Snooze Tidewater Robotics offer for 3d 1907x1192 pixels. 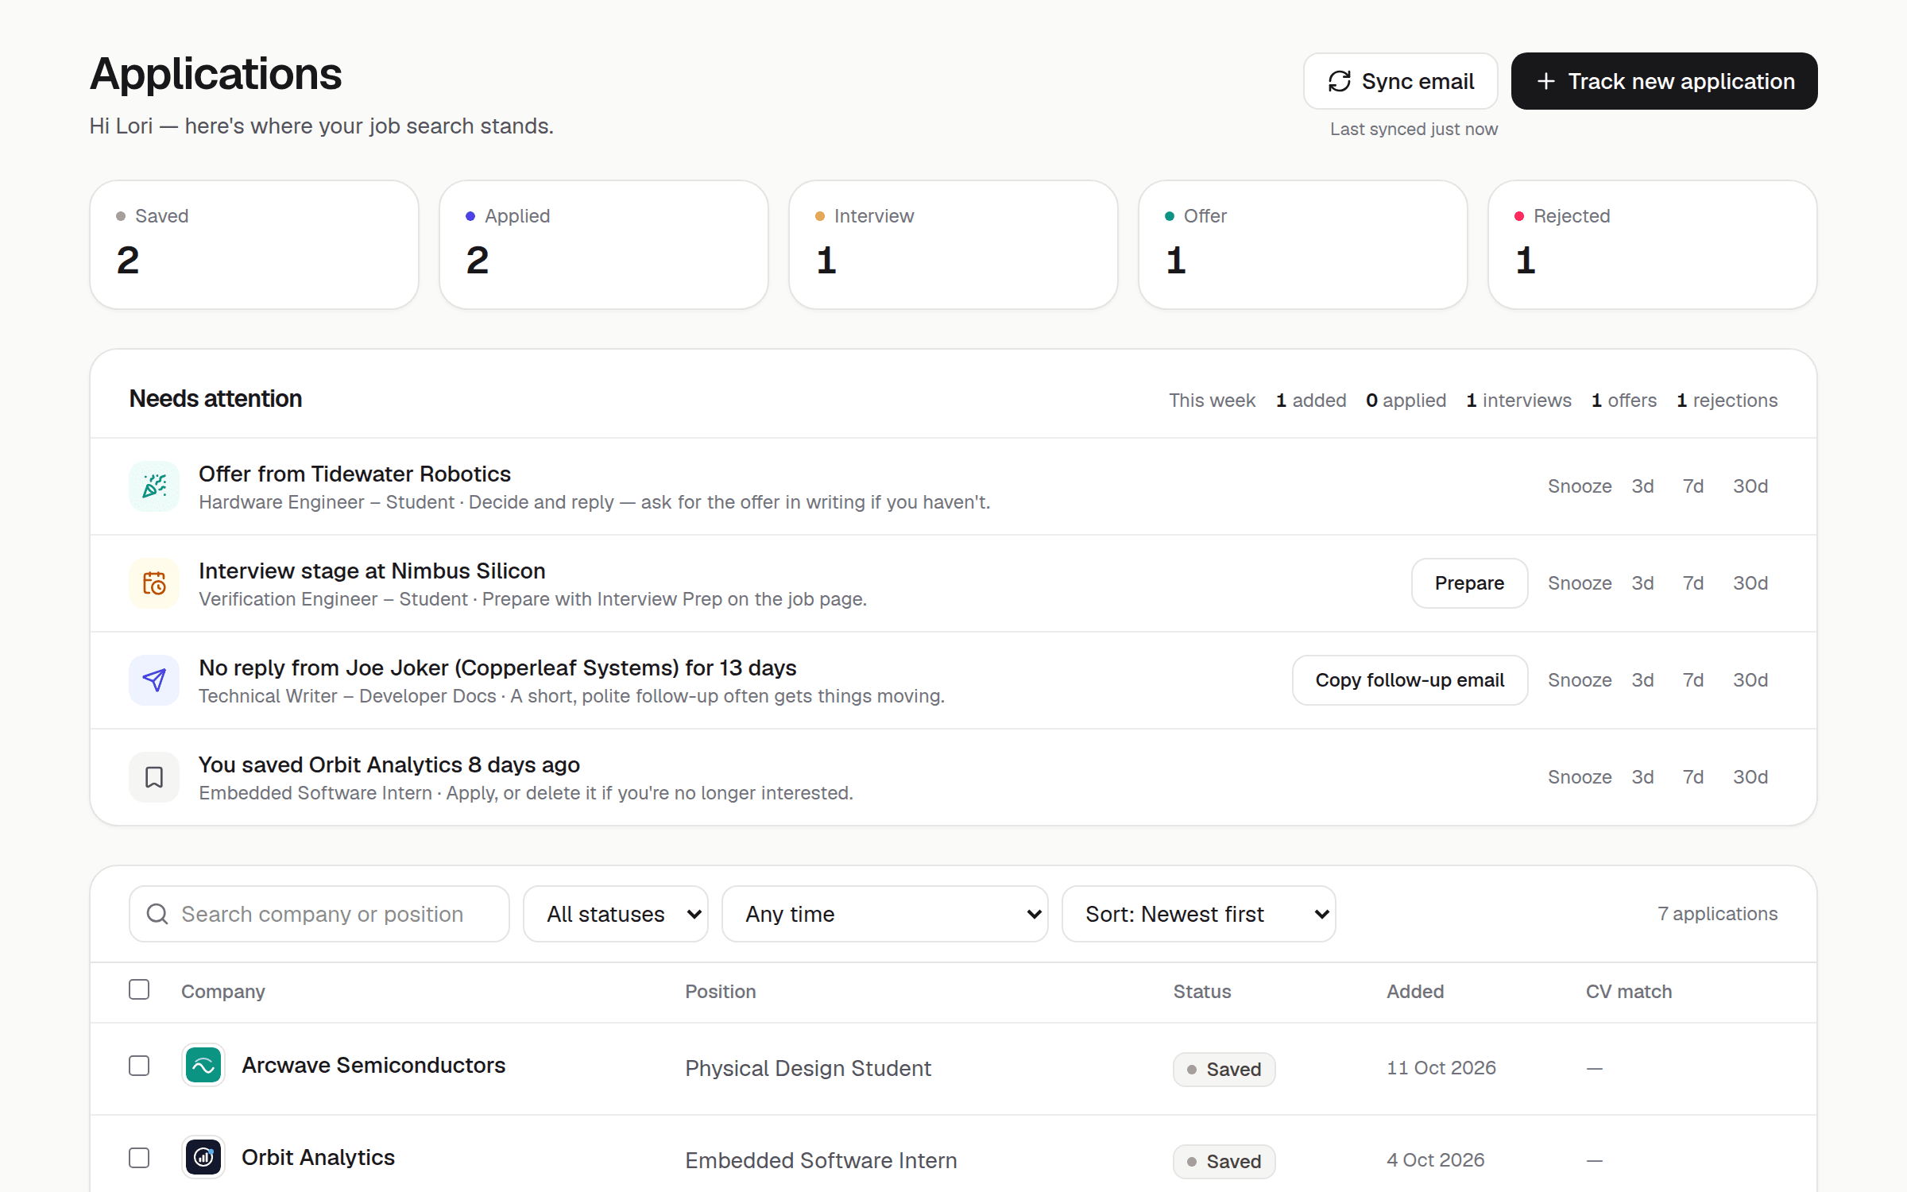click(1642, 486)
